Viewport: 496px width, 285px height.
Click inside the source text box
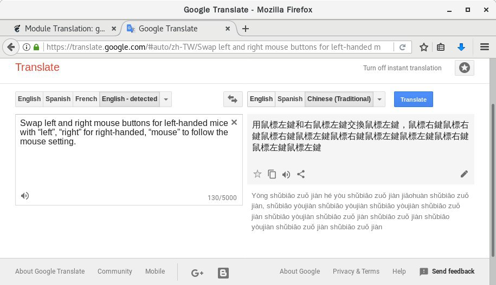(x=129, y=160)
